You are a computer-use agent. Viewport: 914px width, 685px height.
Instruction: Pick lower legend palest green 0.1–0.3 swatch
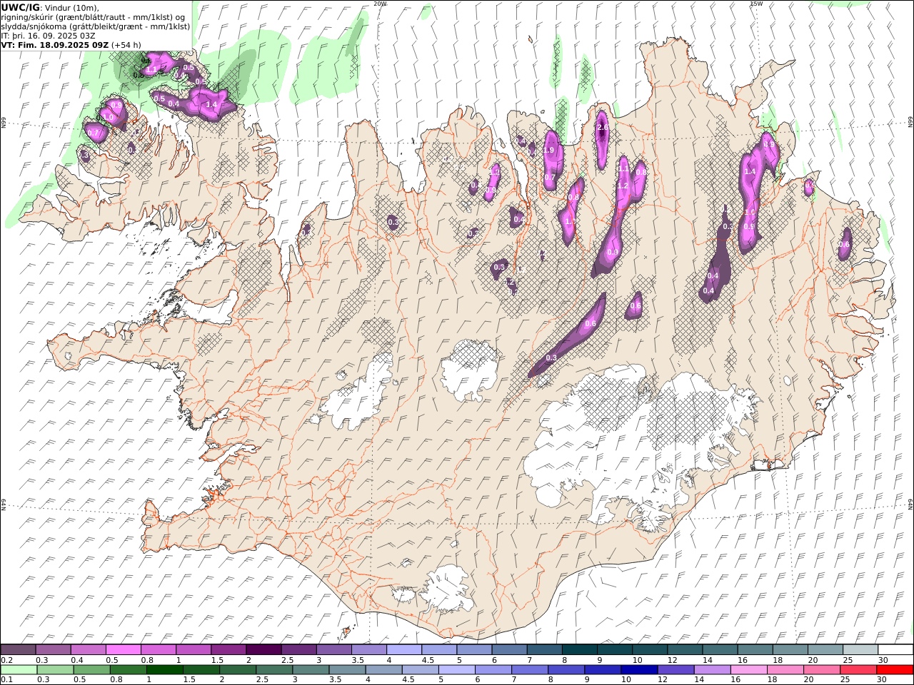click(x=18, y=669)
